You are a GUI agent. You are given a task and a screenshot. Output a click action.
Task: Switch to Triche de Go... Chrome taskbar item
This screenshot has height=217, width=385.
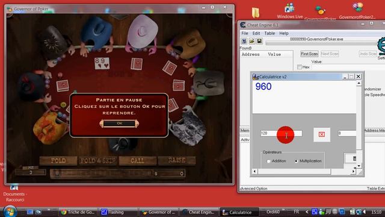(78, 212)
